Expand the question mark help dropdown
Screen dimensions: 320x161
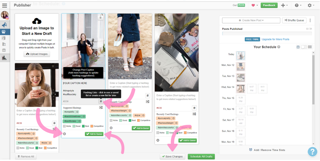(x=298, y=5)
